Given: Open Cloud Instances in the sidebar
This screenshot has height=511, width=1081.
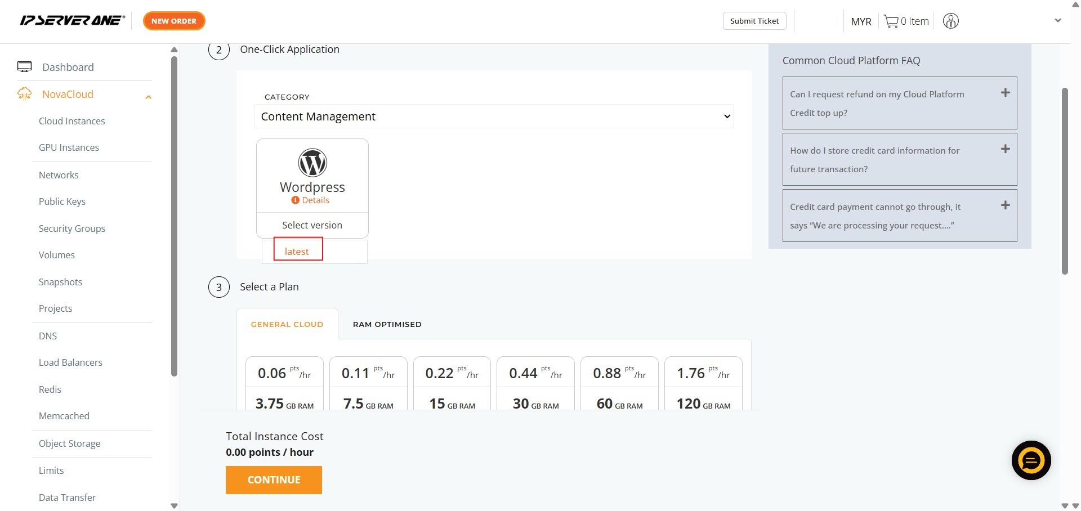Looking at the screenshot, I should click(72, 121).
